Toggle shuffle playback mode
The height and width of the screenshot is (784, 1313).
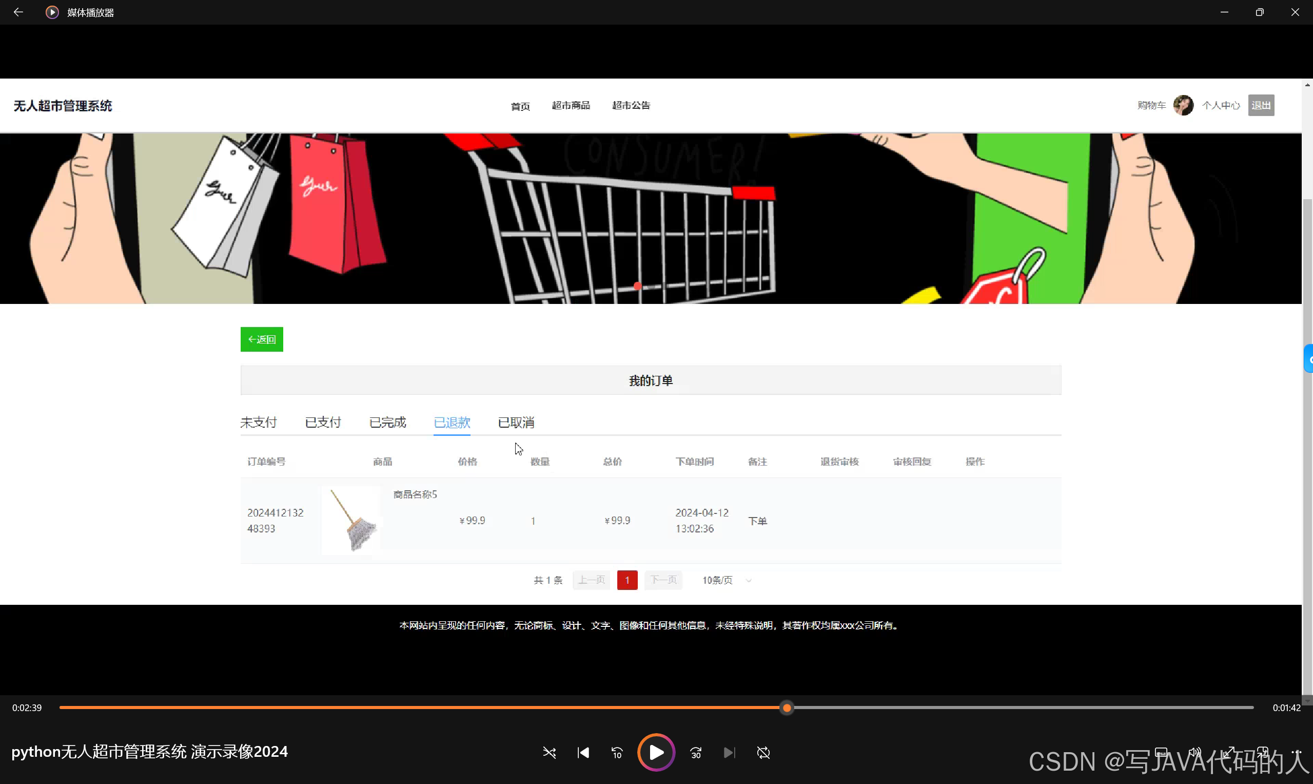(549, 752)
